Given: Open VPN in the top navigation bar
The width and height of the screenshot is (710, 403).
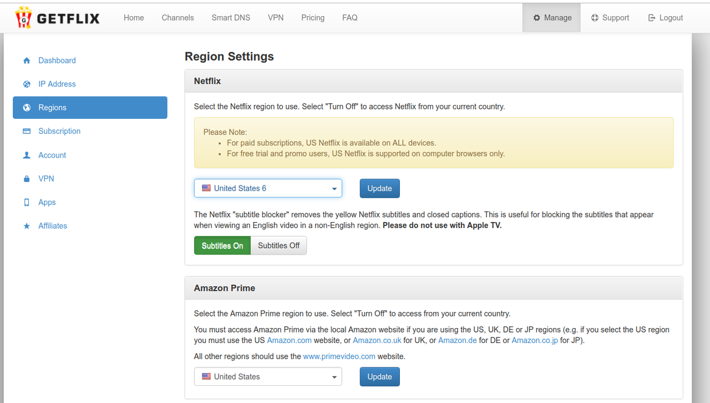Looking at the screenshot, I should (x=276, y=18).
